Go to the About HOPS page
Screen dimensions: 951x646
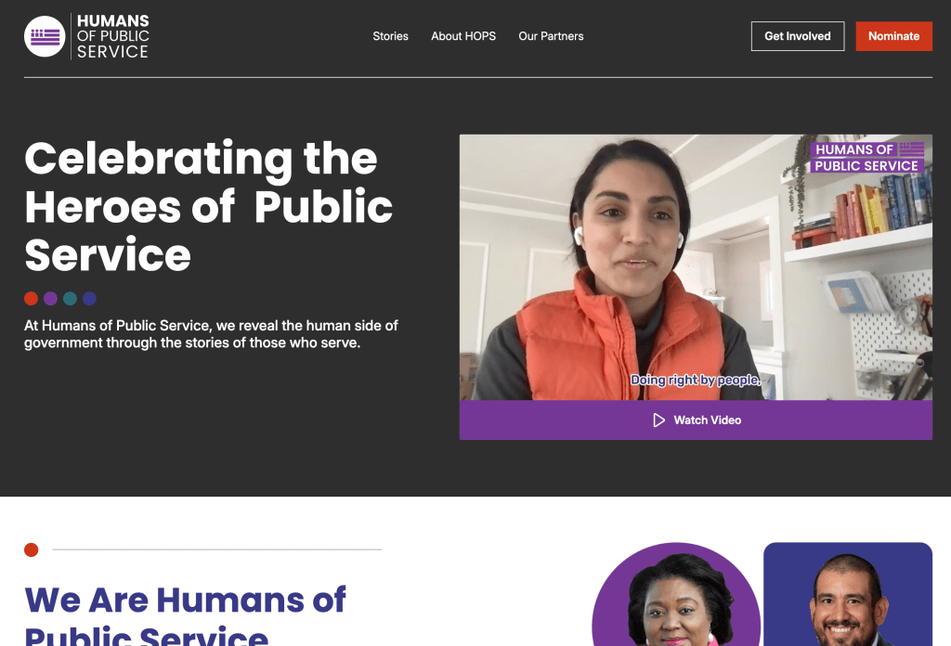463,36
